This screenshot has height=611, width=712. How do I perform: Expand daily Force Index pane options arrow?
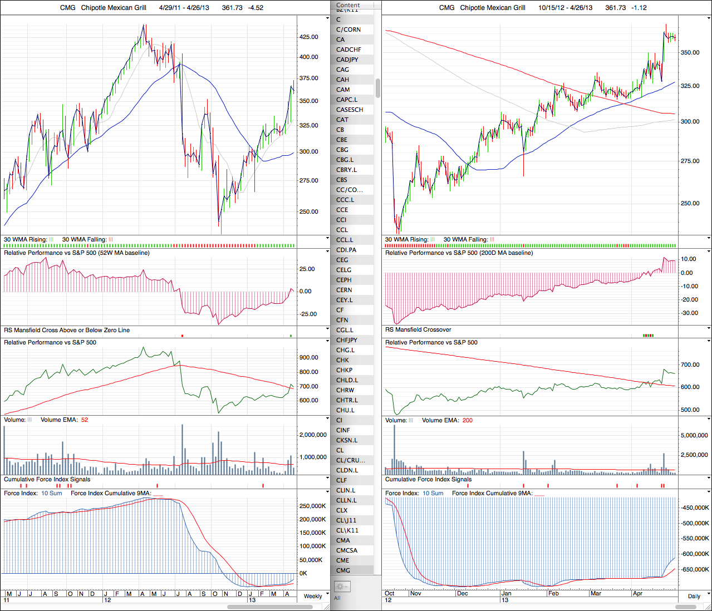(709, 492)
